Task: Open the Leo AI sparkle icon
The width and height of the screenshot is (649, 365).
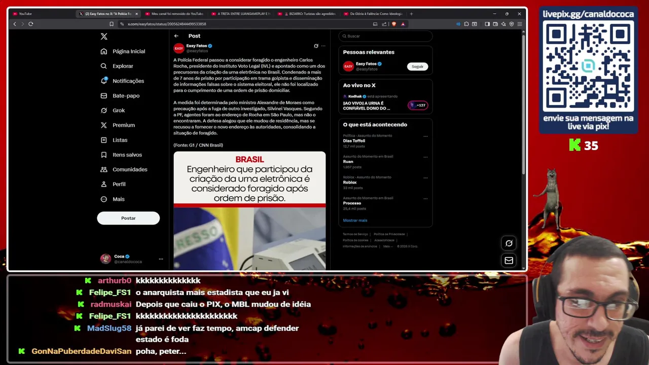Action: pyautogui.click(x=503, y=24)
